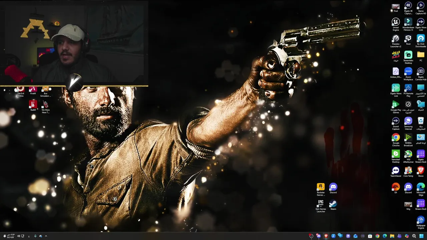Open Stream Deck shortcut above Wallpaper Engine
This screenshot has height=240, width=427.
pos(421,205)
